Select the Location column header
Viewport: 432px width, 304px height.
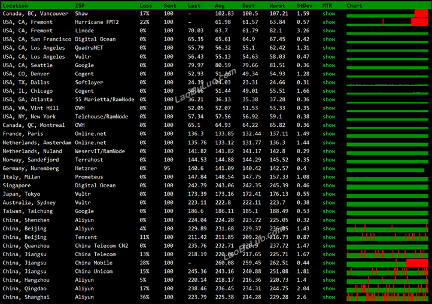(15, 5)
